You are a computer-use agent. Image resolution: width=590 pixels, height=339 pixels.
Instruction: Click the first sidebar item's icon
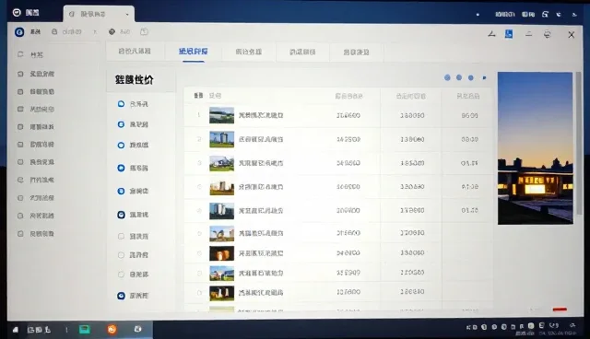pyautogui.click(x=20, y=54)
